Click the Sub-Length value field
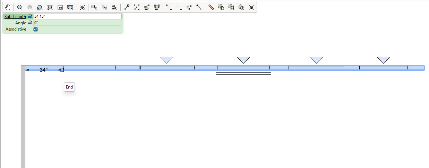429x168 pixels. (77, 17)
